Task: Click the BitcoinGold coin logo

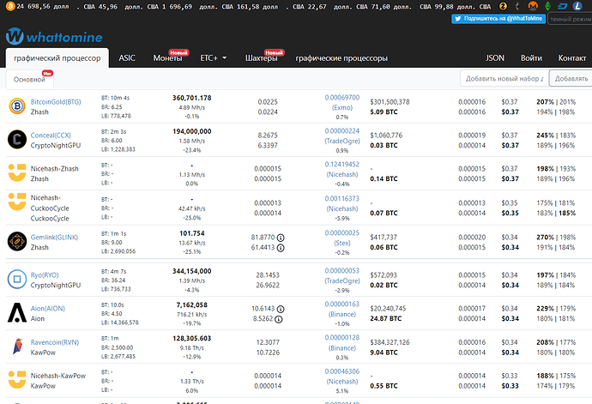Action: (17, 106)
